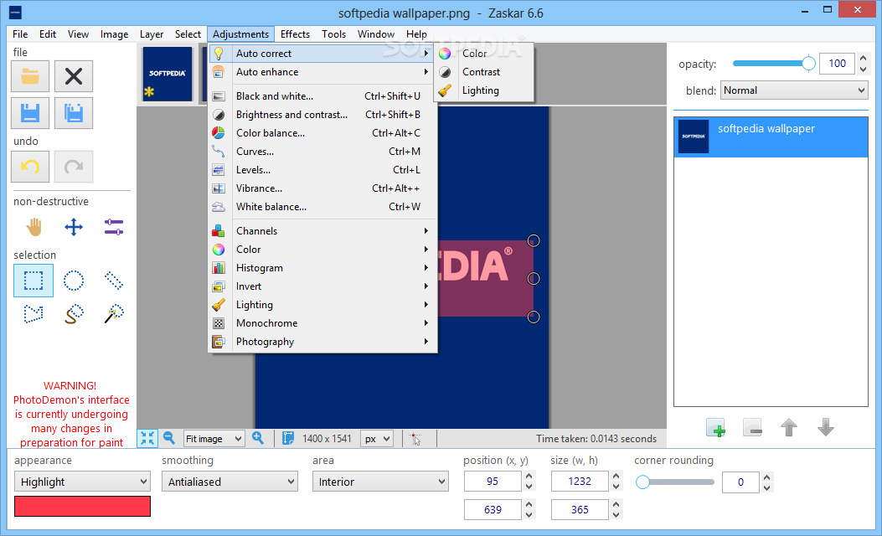The height and width of the screenshot is (536, 882).
Task: Click the width field showing 1232
Action: (580, 482)
